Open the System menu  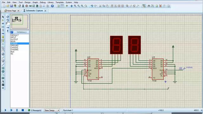[69, 2]
